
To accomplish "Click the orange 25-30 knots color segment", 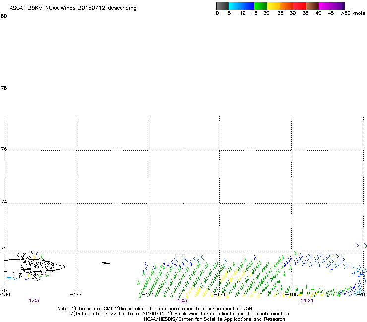I will pyautogui.click(x=287, y=6).
